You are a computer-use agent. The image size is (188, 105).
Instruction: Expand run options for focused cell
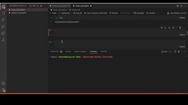click(53, 30)
